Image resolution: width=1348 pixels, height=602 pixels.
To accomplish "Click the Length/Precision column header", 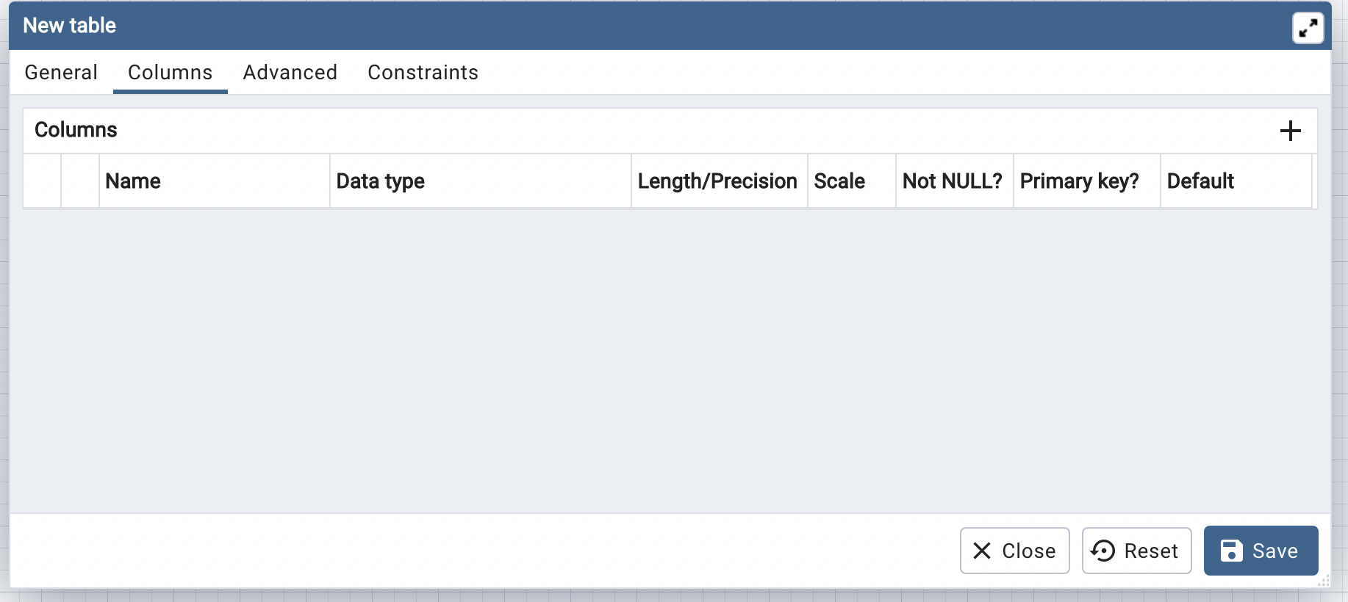I will [717, 181].
